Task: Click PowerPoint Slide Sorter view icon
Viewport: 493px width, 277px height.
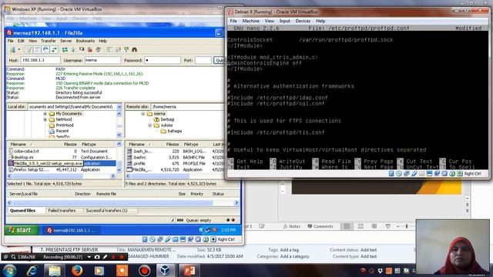Action: (x=361, y=226)
